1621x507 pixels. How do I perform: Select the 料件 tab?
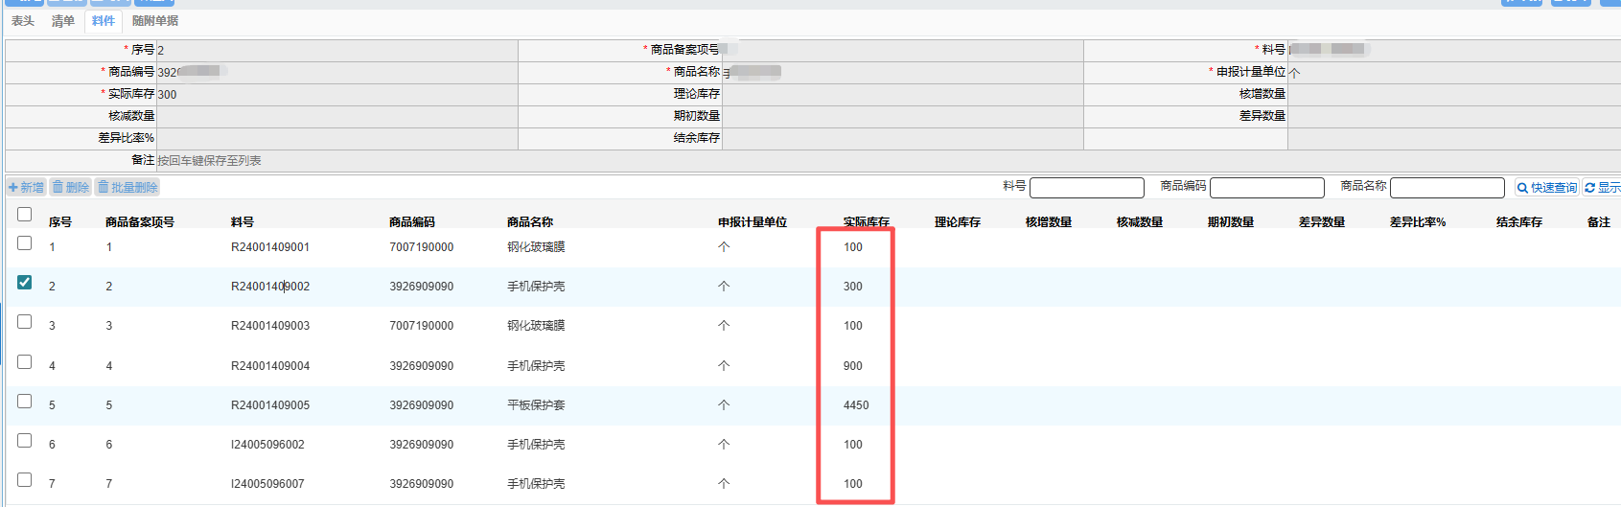[x=104, y=21]
